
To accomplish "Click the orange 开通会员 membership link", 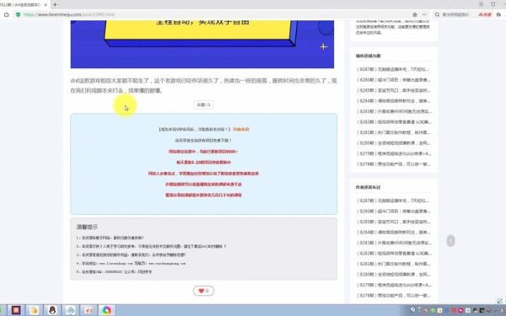I will coord(241,129).
